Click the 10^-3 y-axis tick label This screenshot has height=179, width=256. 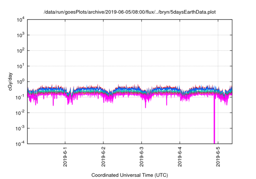pos(20,128)
